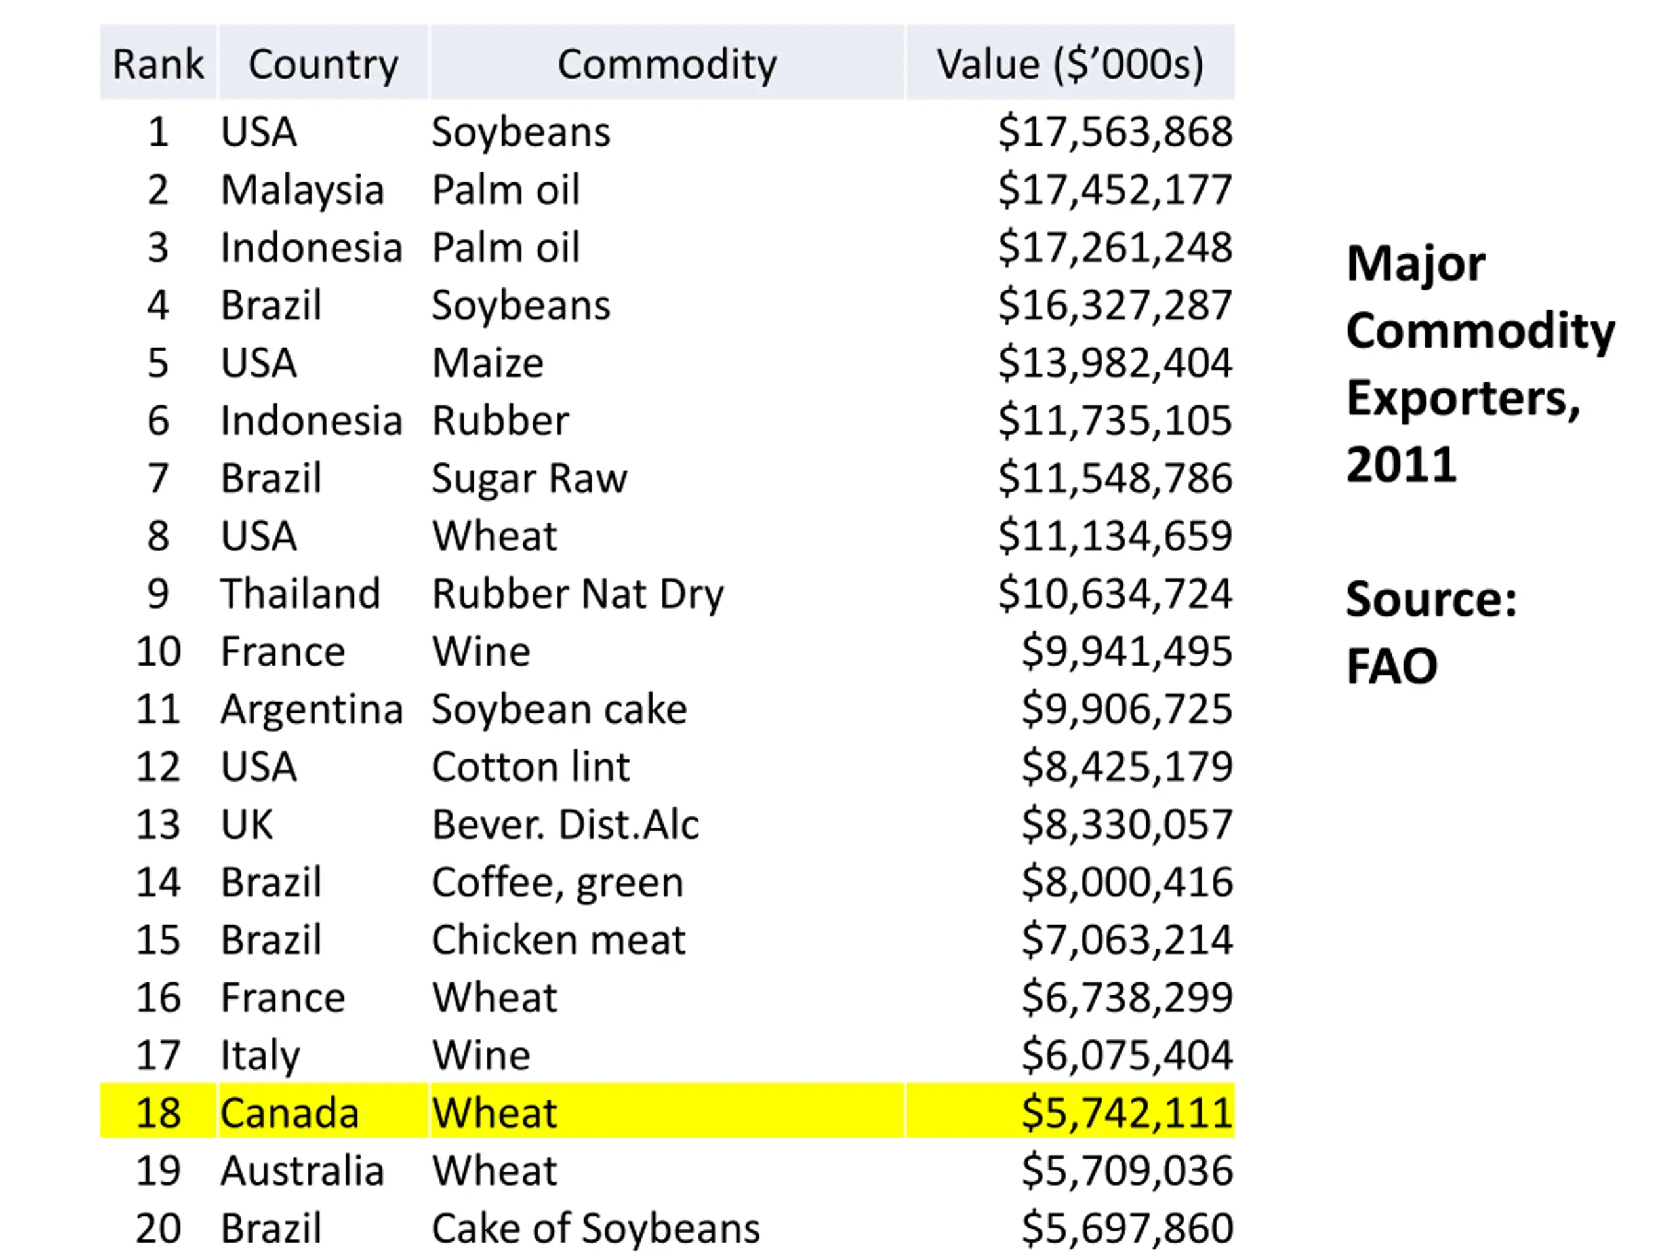This screenshot has height=1259, width=1679.
Task: Select the Major Commodity Exporters title text
Action: pos(1480,363)
